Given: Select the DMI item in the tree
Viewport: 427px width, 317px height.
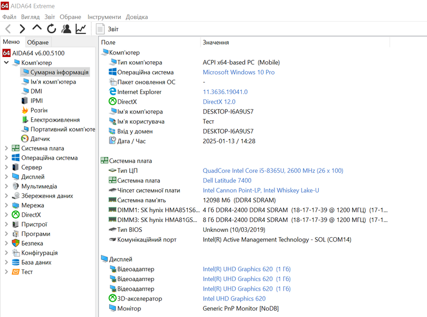Looking at the screenshot, I should [x=32, y=91].
